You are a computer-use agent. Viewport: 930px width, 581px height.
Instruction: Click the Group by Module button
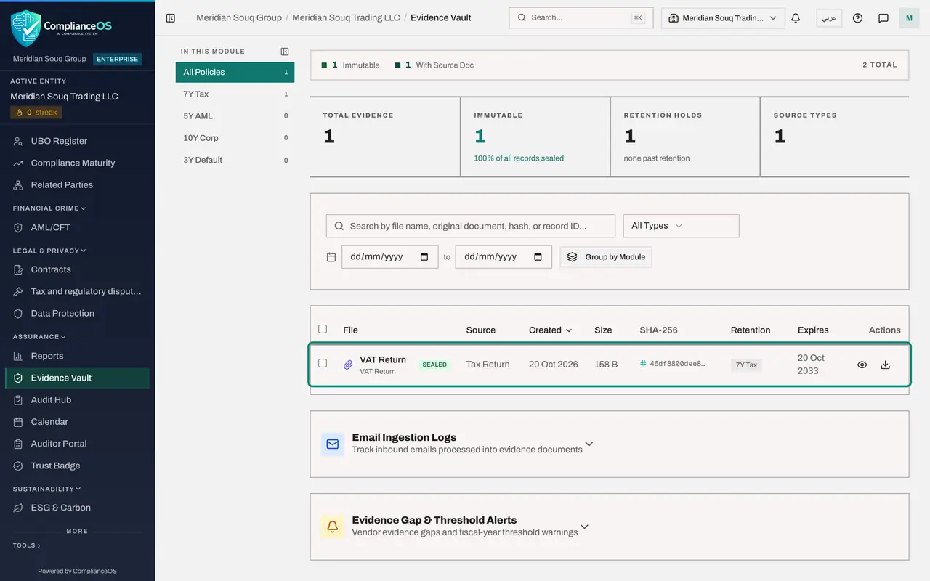point(606,257)
